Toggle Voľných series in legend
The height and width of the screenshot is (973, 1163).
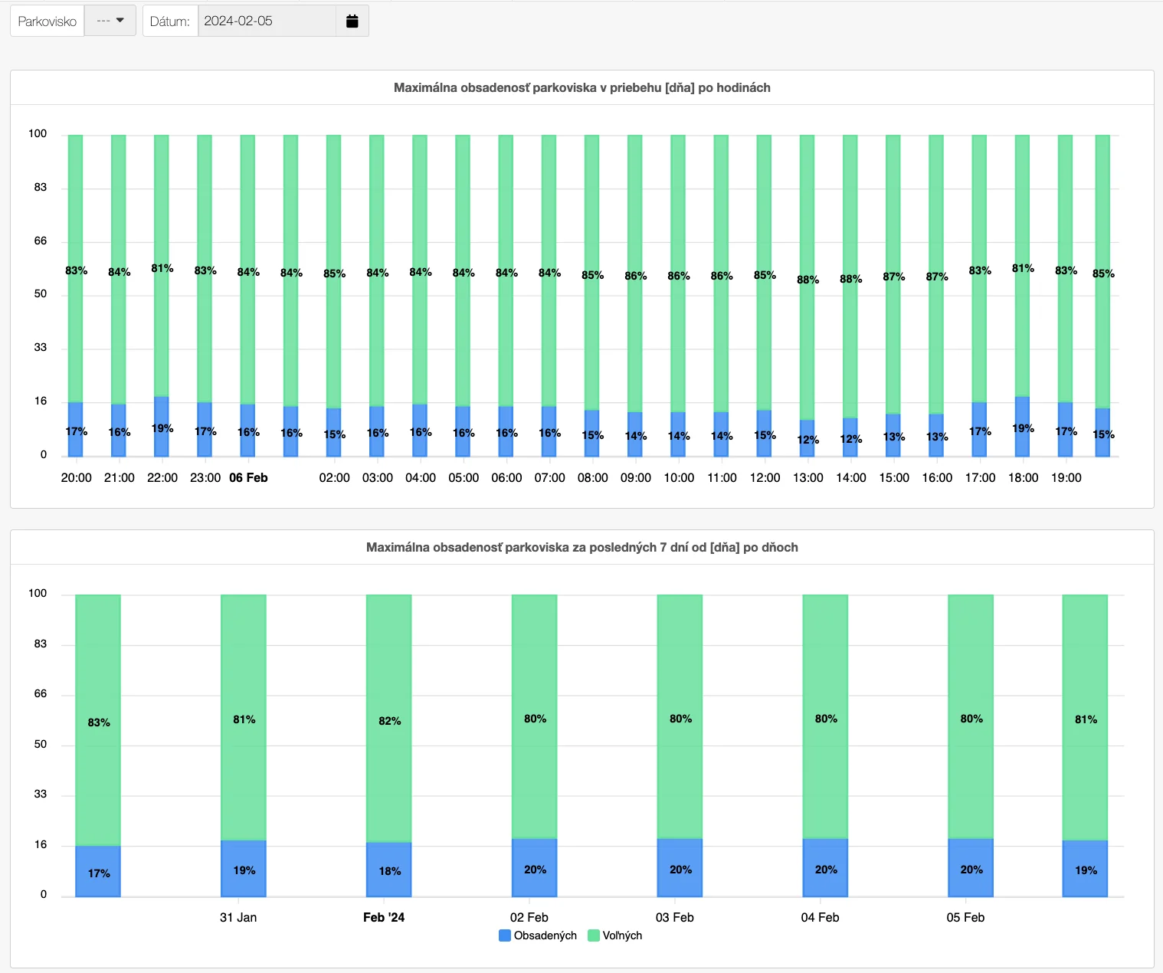[x=621, y=935]
